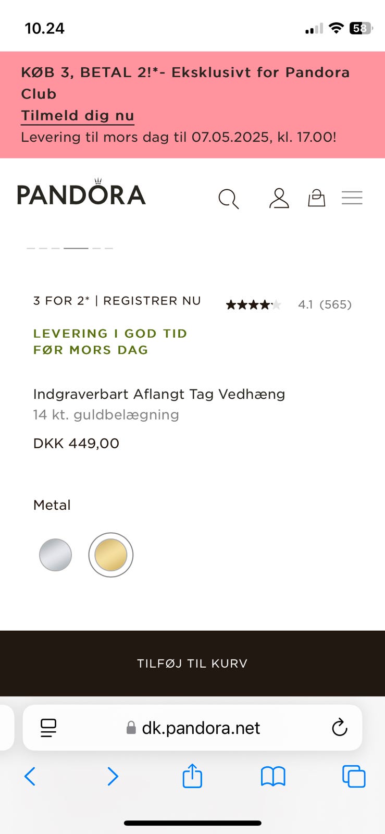Tap the account profile icon
The width and height of the screenshot is (385, 834).
[279, 198]
